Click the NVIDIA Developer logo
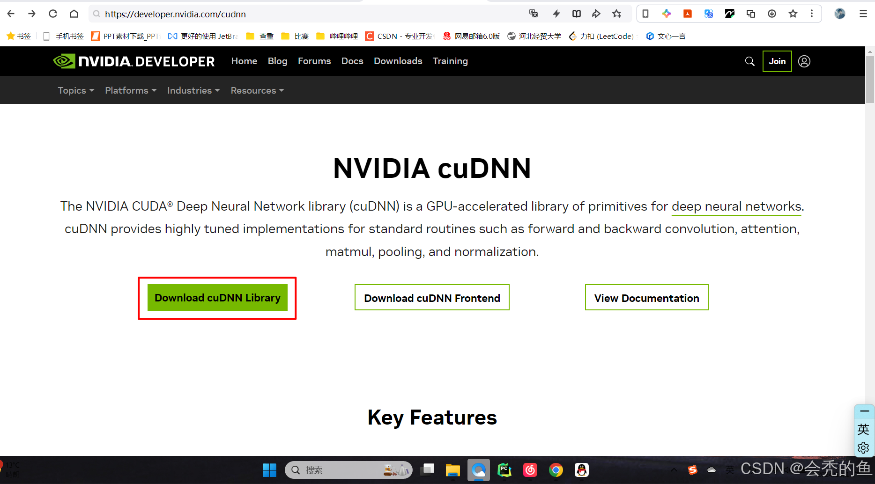The height and width of the screenshot is (484, 875). point(134,61)
